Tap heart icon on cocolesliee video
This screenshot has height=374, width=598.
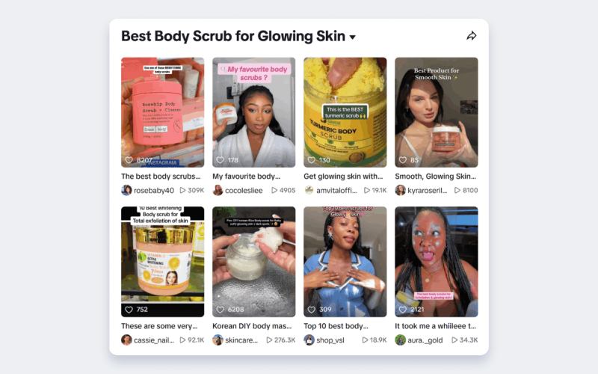(x=220, y=160)
